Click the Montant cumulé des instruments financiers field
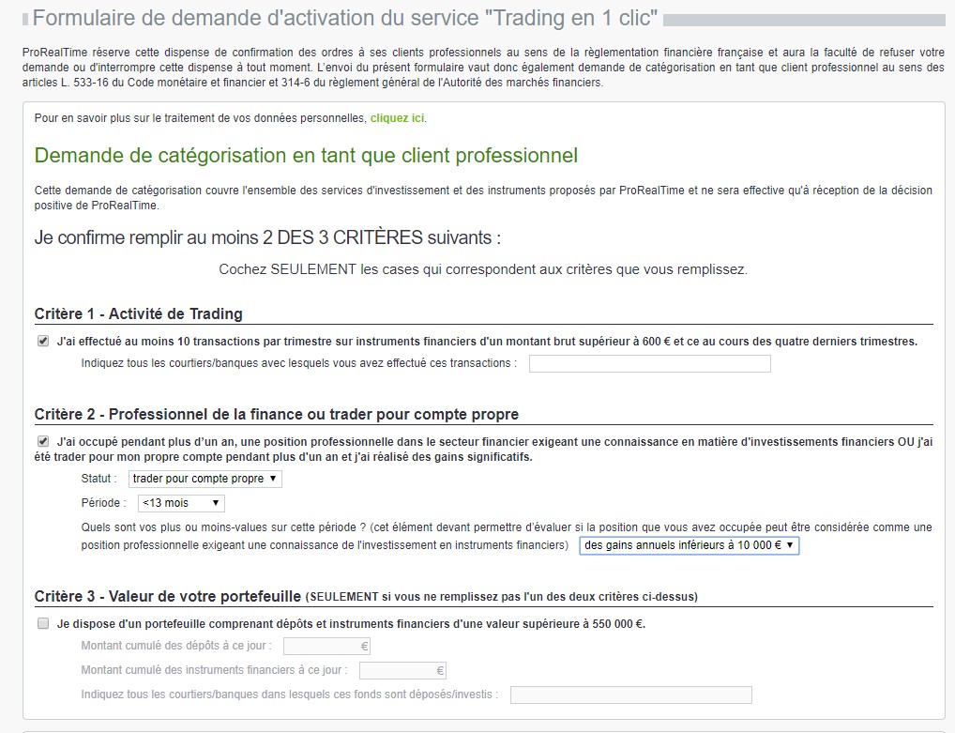Screen dimensions: 955x733 point(402,671)
